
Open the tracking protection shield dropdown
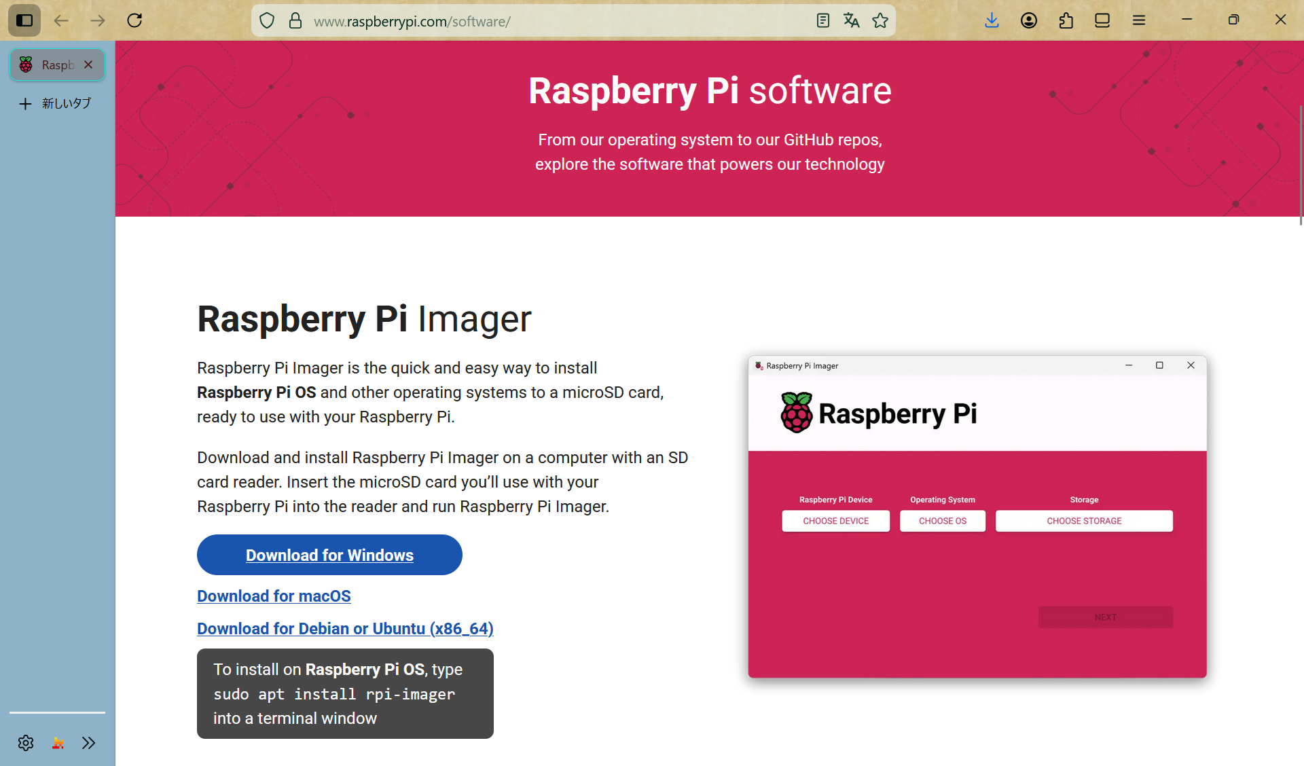(266, 20)
